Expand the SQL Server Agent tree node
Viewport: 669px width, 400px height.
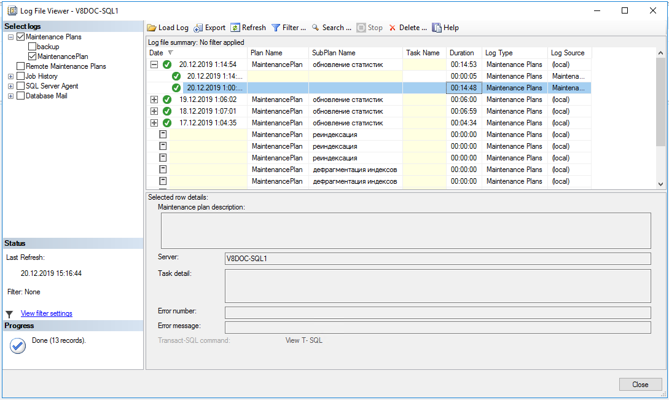[10, 86]
